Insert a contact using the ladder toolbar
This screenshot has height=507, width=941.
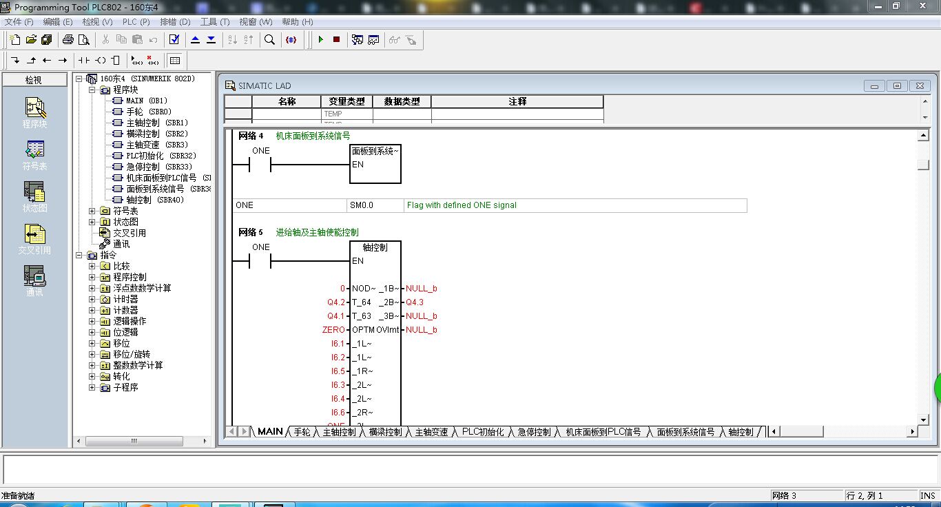pyautogui.click(x=84, y=61)
